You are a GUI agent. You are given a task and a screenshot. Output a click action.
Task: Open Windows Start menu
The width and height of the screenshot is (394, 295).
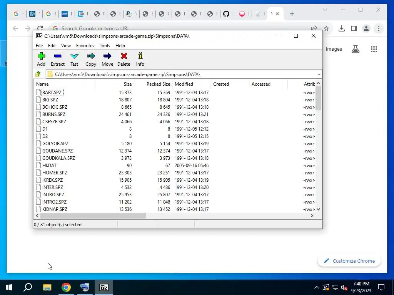point(9,287)
